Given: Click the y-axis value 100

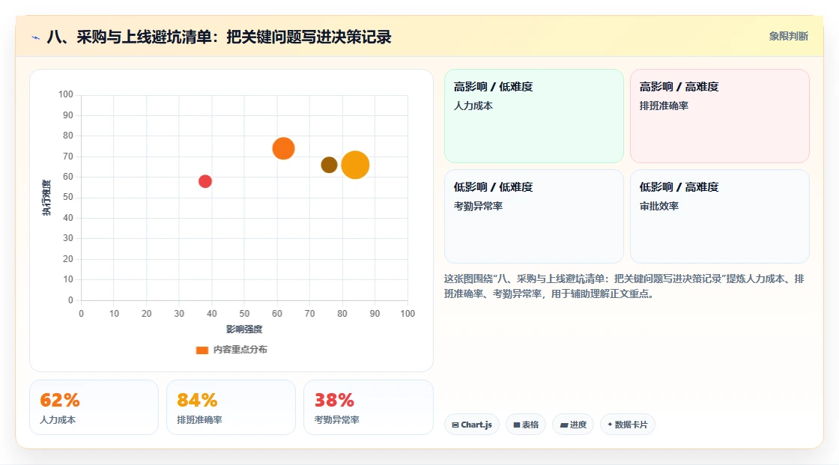Looking at the screenshot, I should [x=66, y=94].
